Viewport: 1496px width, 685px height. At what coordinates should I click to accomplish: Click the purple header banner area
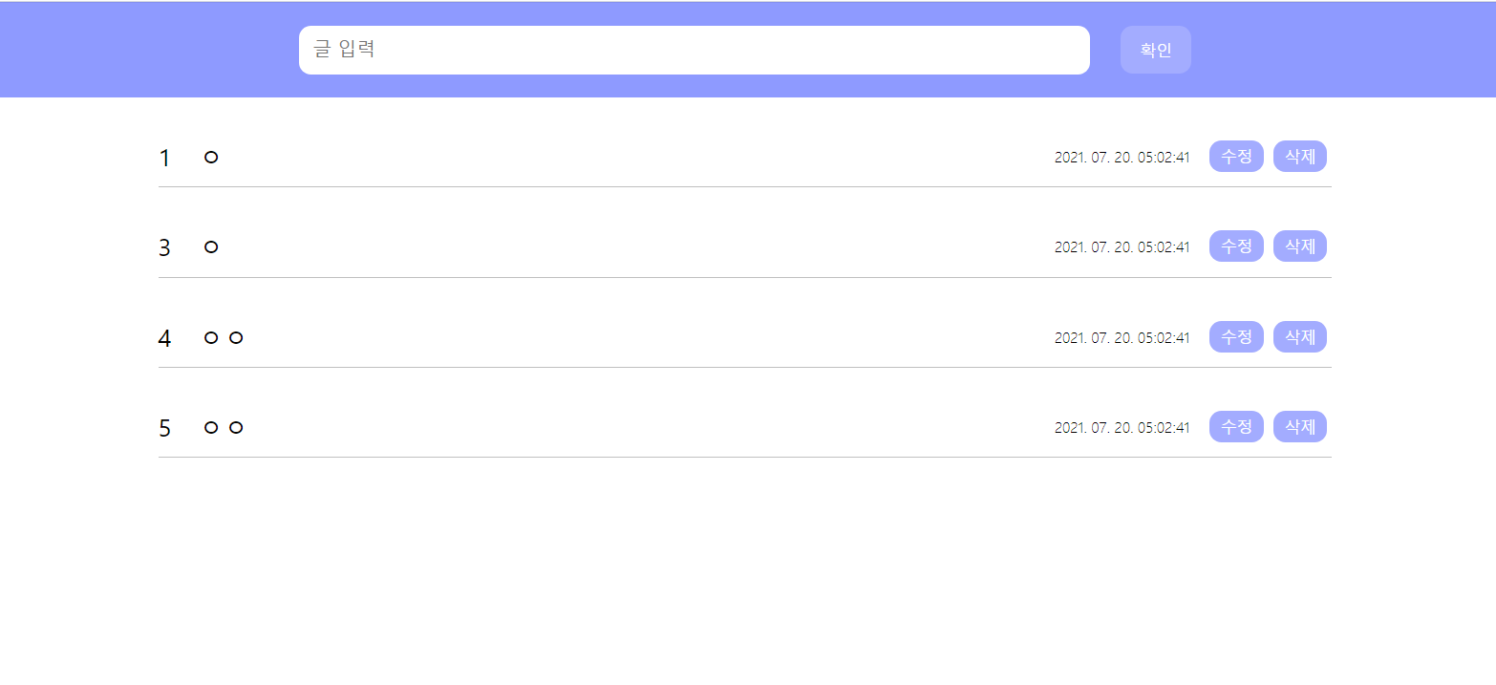pos(143,50)
